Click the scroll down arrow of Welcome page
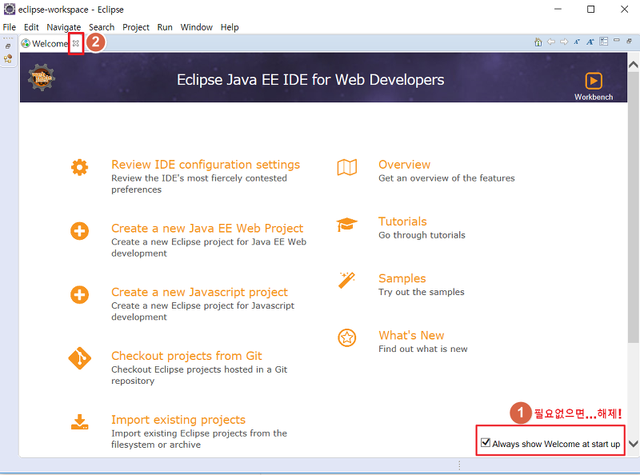Screen dimensions: 640x475 pos(633,444)
